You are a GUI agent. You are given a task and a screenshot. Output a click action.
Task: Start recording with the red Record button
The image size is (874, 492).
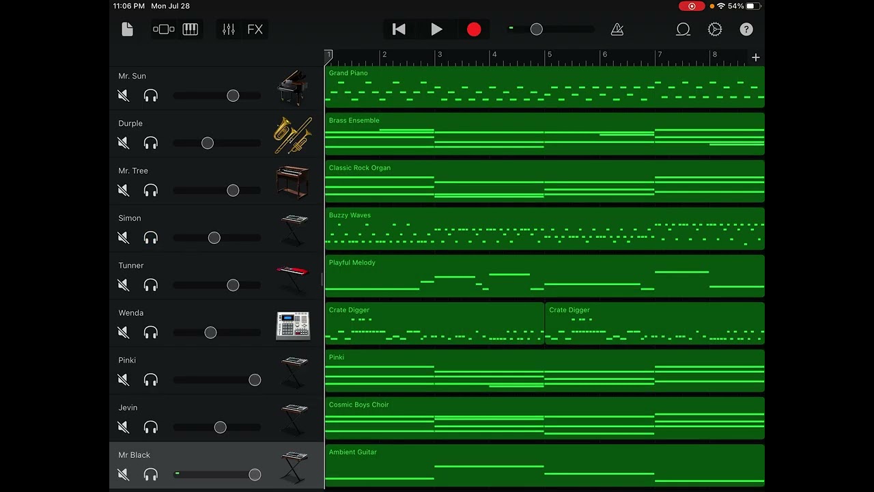click(474, 29)
